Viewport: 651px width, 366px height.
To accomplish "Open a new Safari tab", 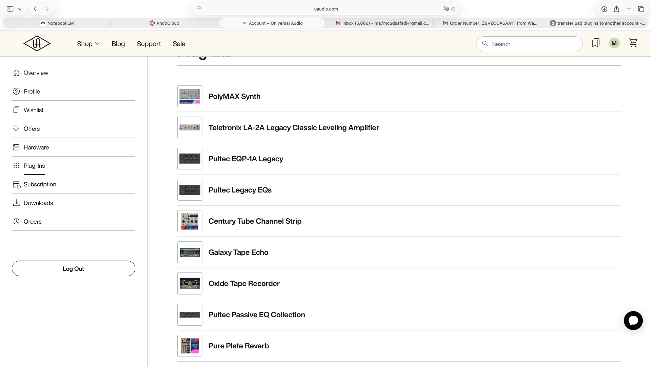I will [629, 9].
